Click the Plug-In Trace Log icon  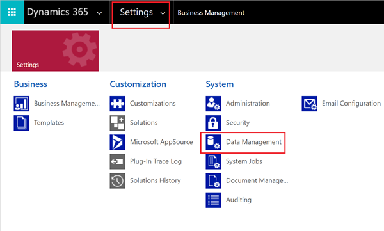coord(117,161)
